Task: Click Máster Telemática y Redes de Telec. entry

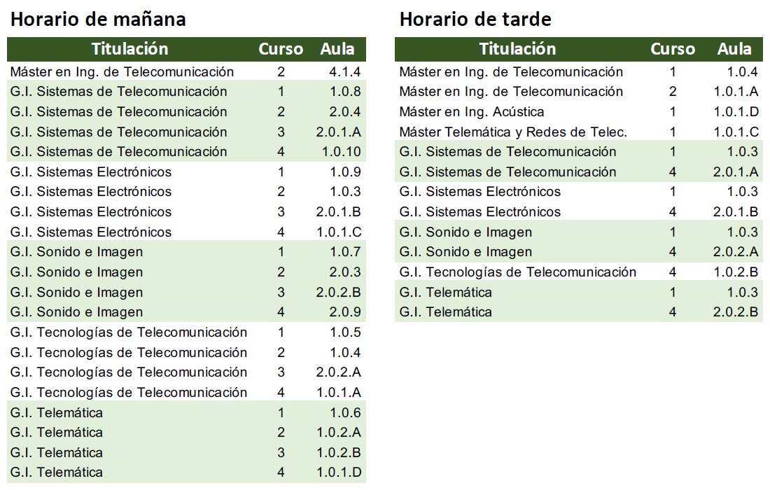Action: (x=512, y=132)
